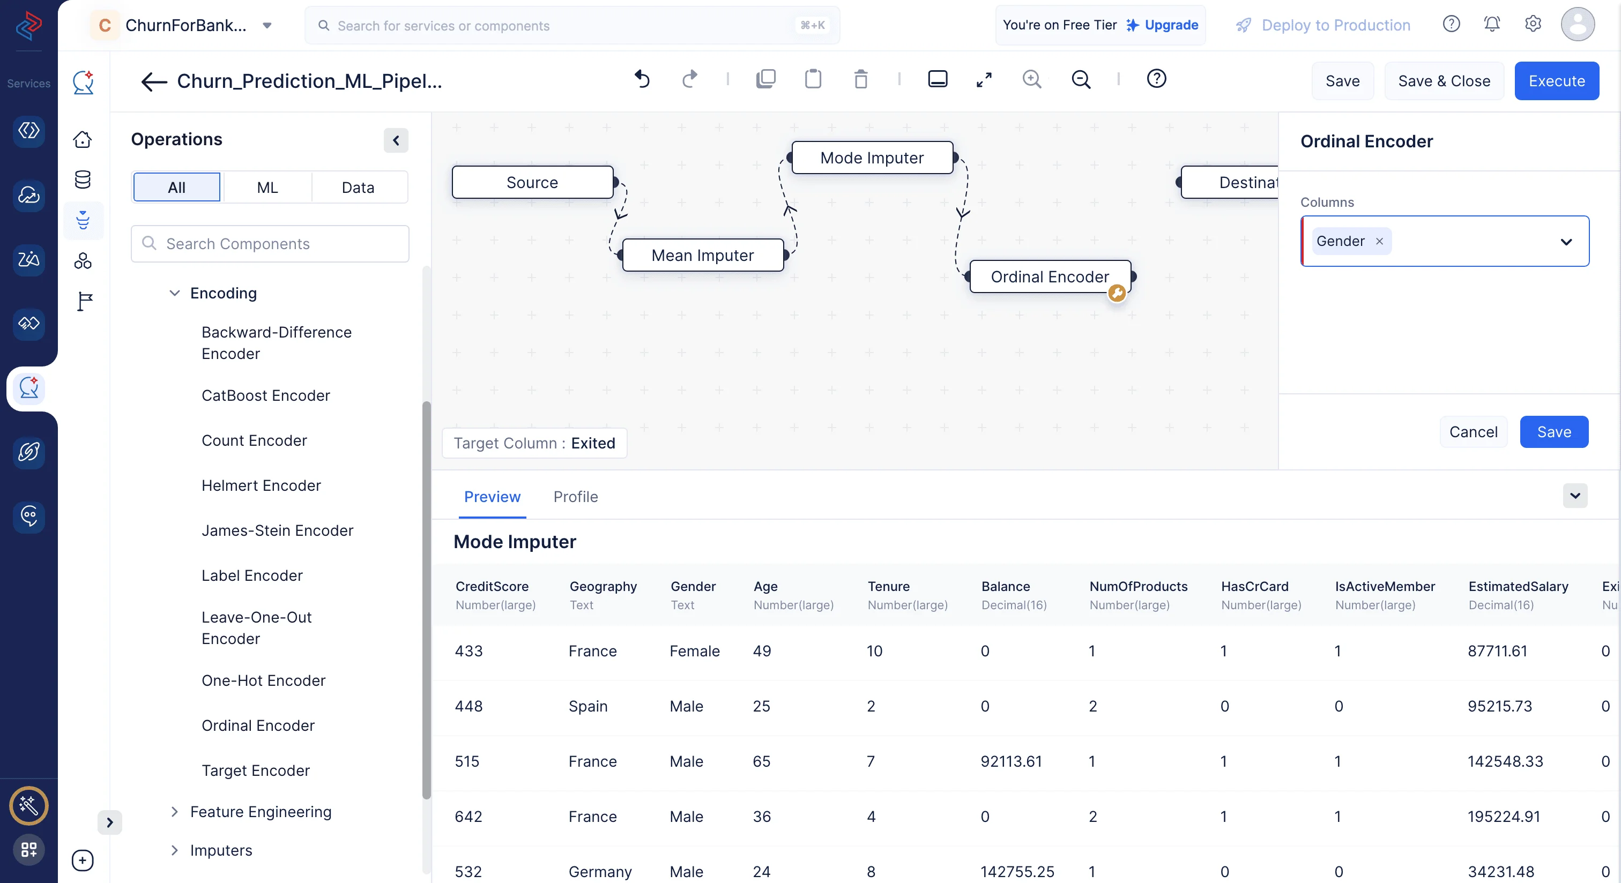The width and height of the screenshot is (1621, 883).
Task: Open the notifications bell
Action: [x=1491, y=24]
